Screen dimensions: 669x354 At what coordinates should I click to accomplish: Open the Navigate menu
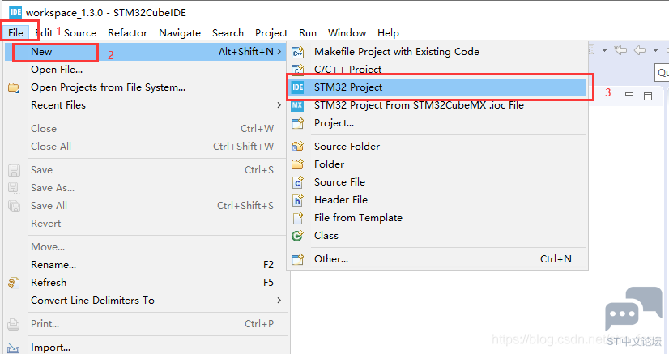(x=180, y=33)
